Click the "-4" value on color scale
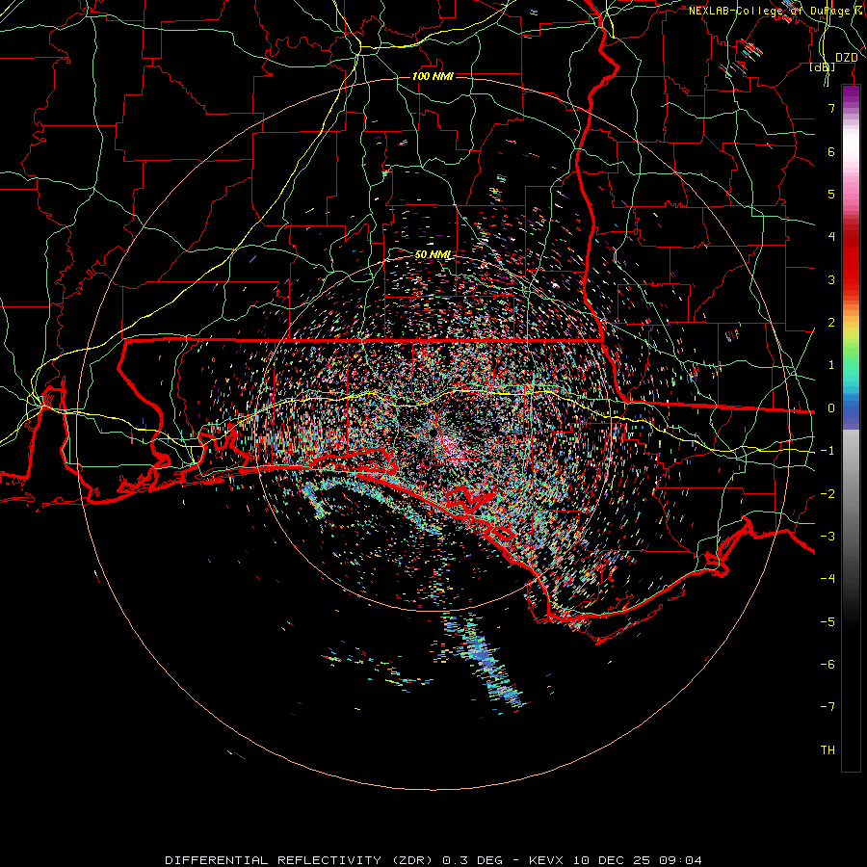 tap(828, 578)
